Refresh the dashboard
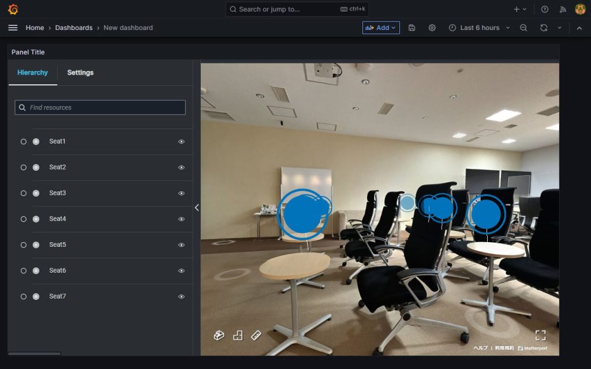 [544, 28]
